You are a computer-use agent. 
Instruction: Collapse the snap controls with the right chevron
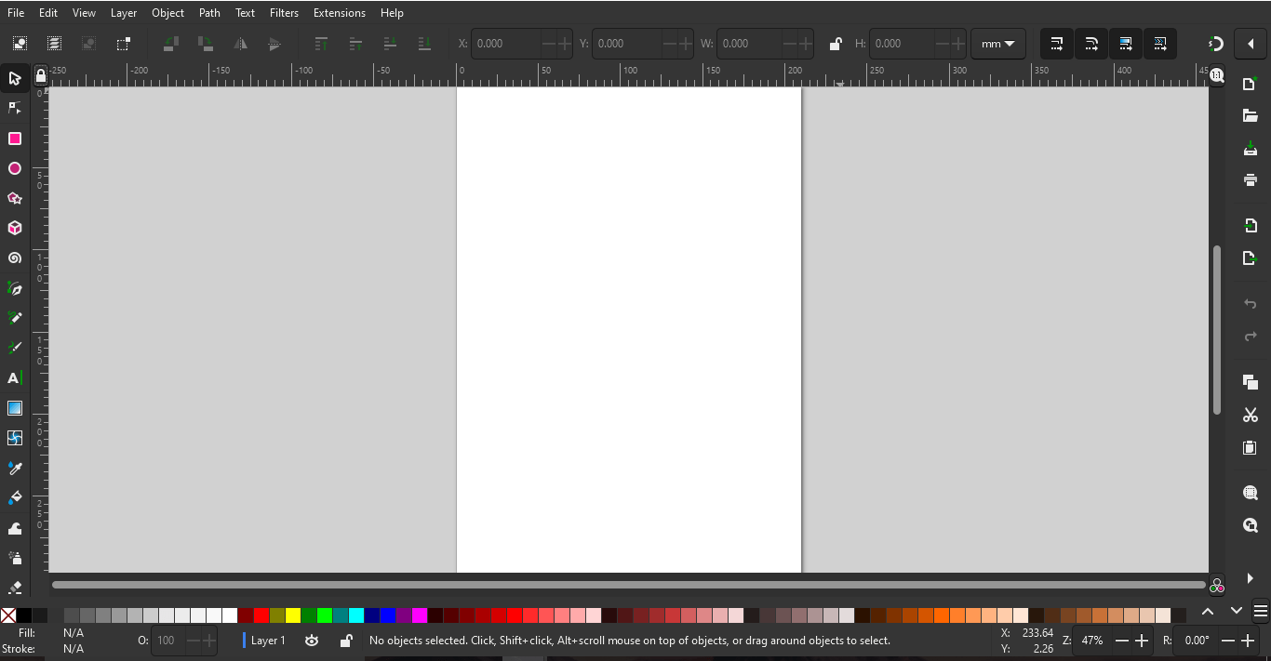point(1251,44)
